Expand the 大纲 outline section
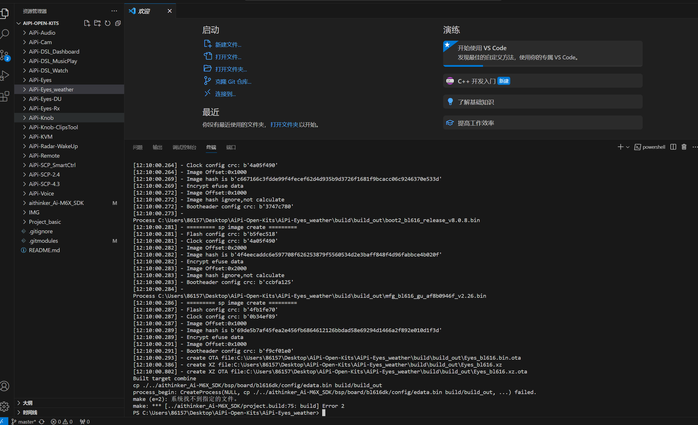Image resolution: width=698 pixels, height=425 pixels. pos(69,403)
